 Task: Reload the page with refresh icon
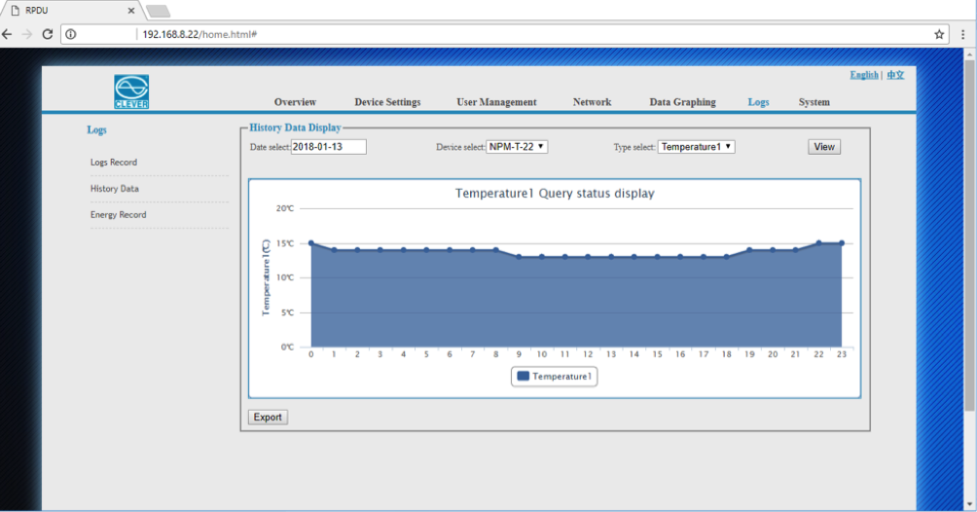47,34
